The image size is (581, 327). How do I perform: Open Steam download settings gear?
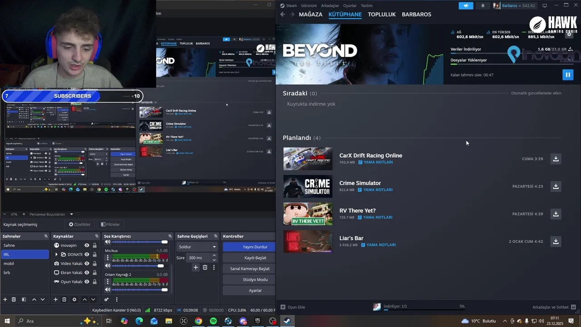pos(569,34)
